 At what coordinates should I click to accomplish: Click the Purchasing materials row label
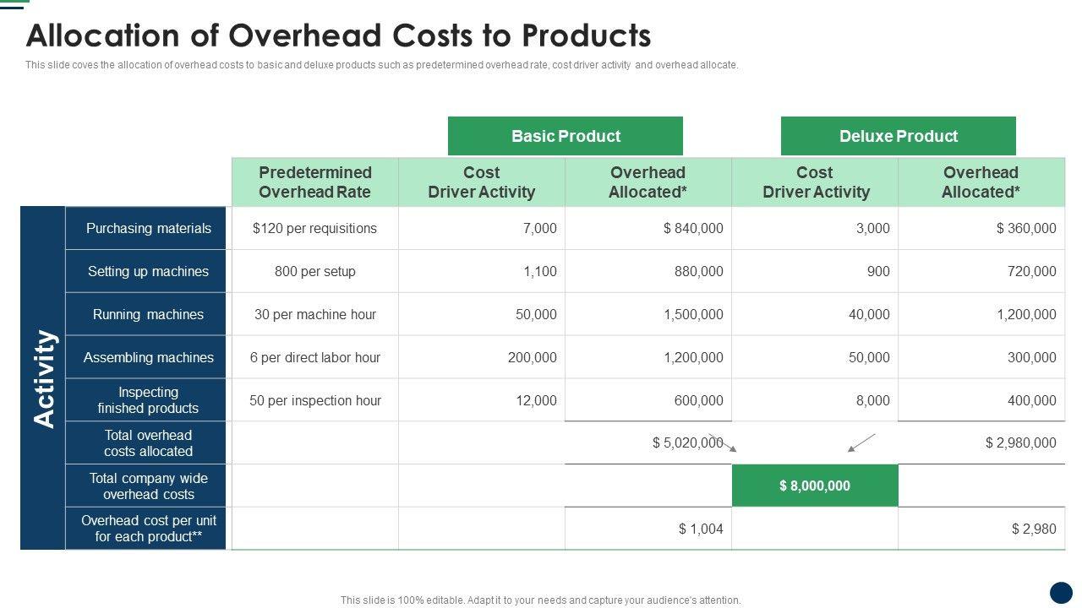coord(148,228)
